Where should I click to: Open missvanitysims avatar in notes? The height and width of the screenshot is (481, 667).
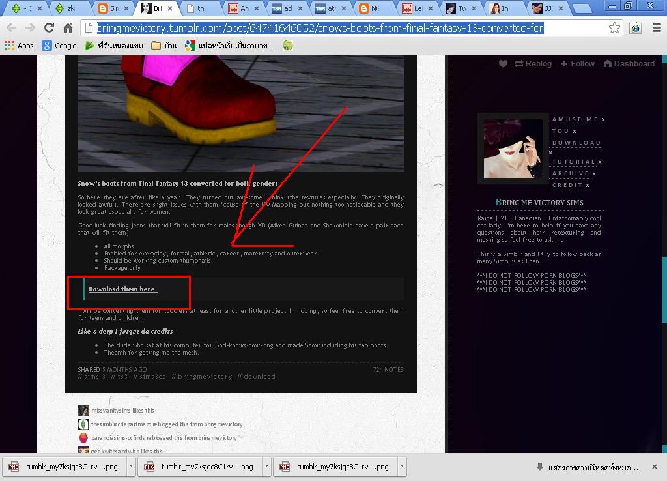(x=83, y=411)
